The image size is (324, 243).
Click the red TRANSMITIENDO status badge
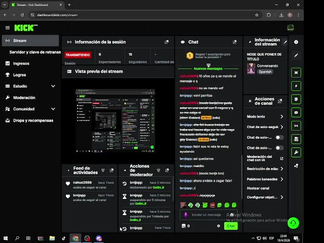tap(78, 55)
